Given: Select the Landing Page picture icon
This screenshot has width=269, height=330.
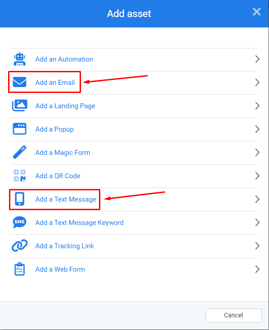Looking at the screenshot, I should click(x=20, y=106).
